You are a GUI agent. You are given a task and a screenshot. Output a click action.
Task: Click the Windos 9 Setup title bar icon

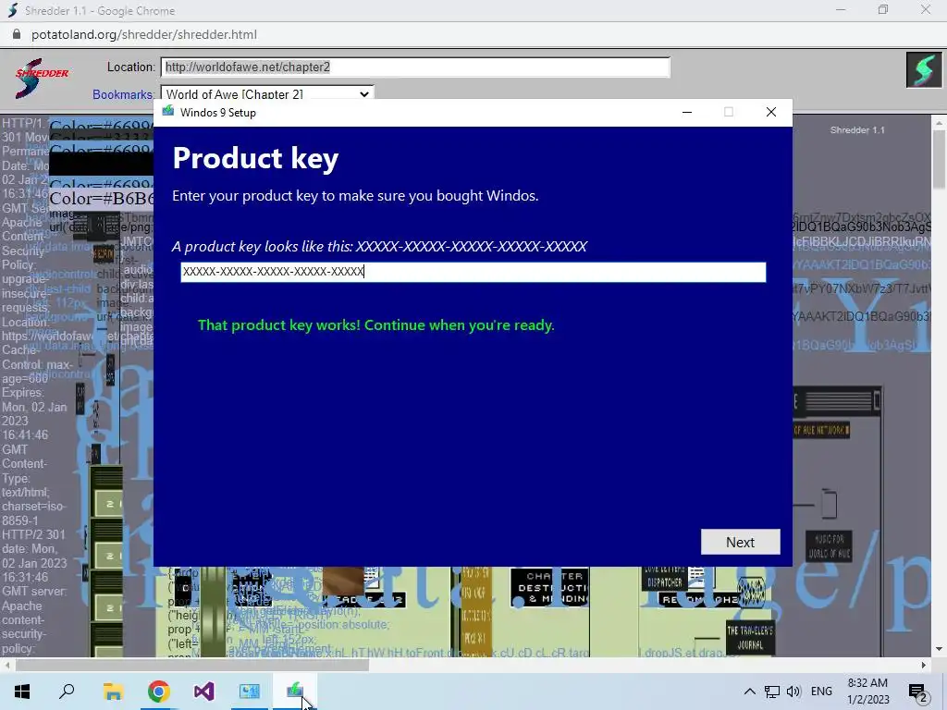coord(168,112)
